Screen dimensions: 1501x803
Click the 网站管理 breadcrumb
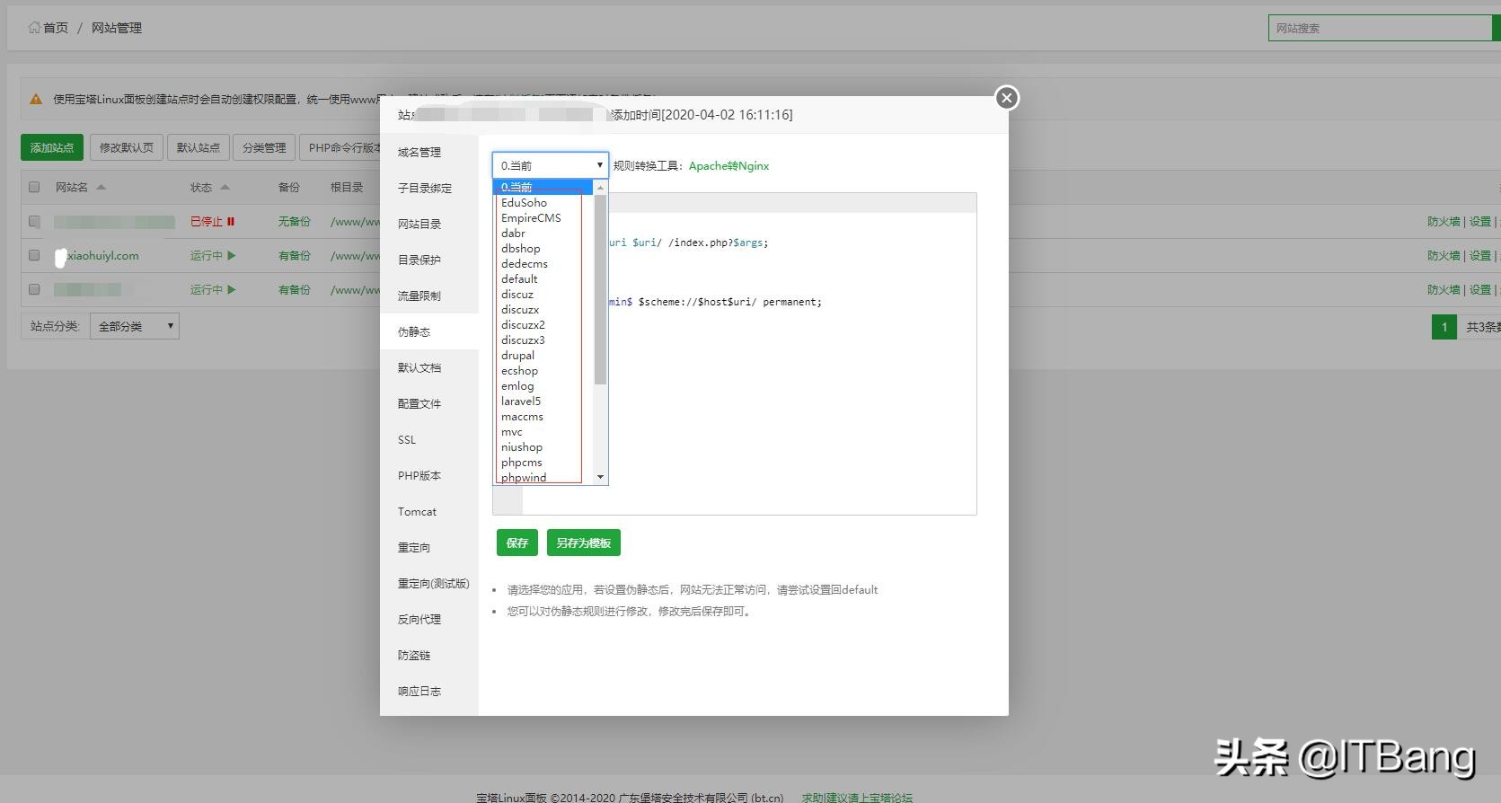[x=117, y=28]
